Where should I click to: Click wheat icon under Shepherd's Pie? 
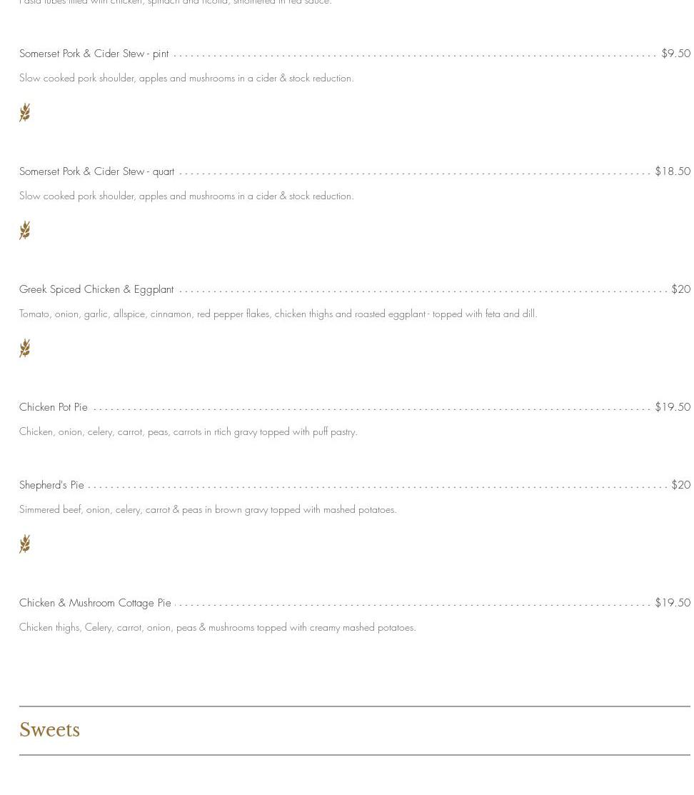(x=25, y=544)
